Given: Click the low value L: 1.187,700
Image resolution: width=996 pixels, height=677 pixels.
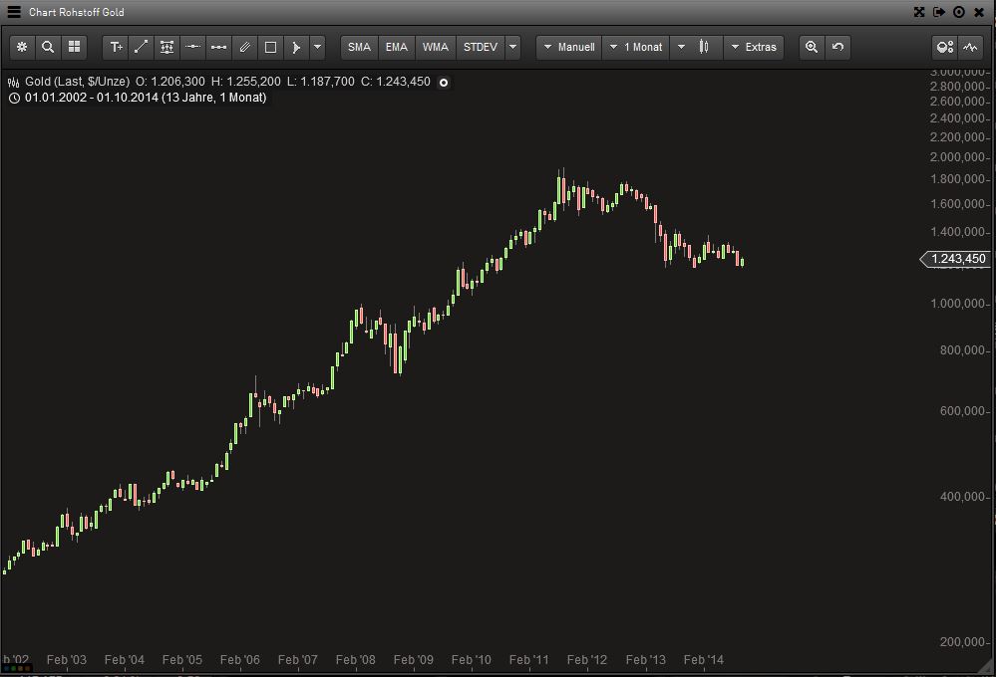Looking at the screenshot, I should point(321,82).
